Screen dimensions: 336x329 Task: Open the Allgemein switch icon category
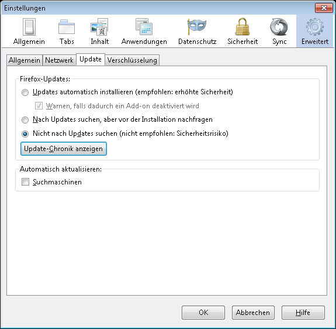click(29, 32)
